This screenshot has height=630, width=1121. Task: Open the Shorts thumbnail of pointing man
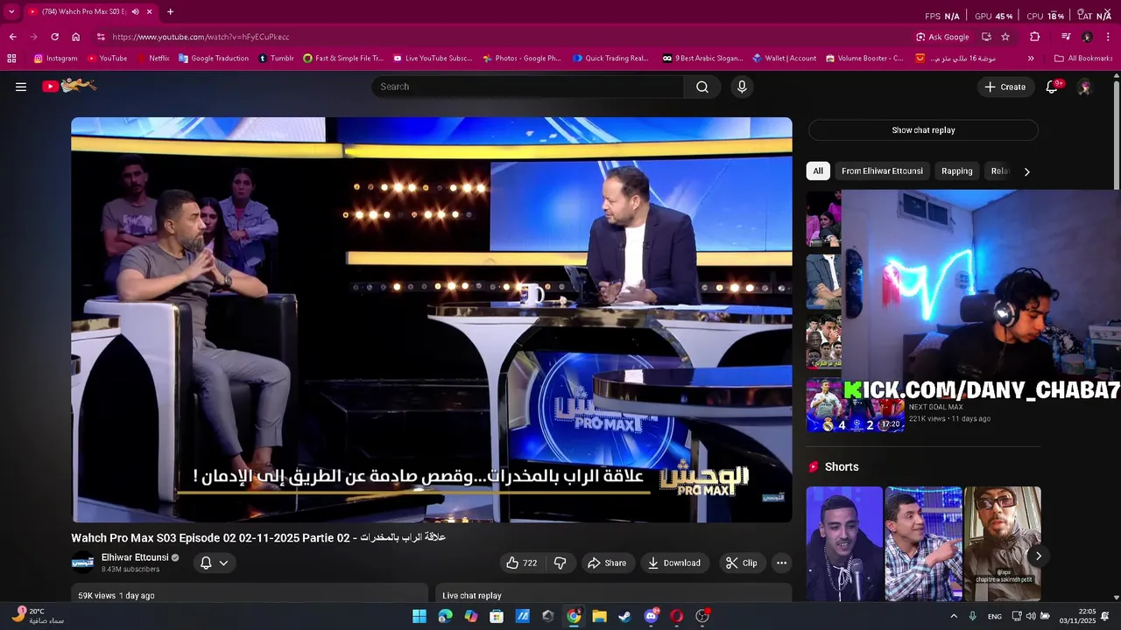tap(923, 543)
